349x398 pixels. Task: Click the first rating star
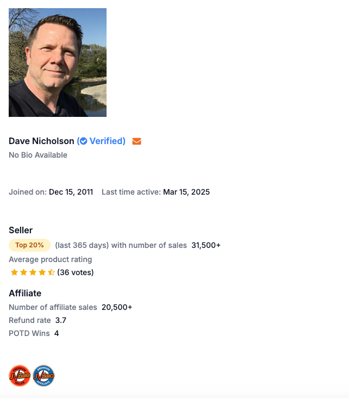coord(15,272)
